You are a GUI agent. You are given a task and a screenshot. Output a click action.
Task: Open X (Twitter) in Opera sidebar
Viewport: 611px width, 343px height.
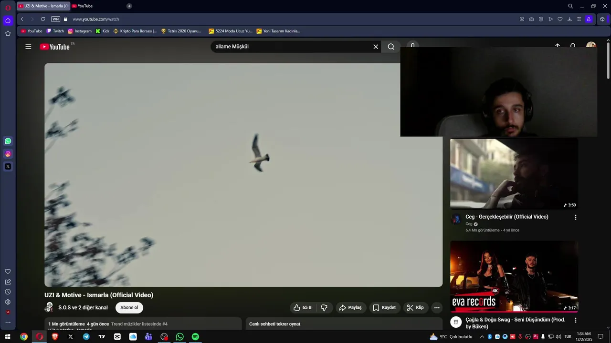(8, 167)
